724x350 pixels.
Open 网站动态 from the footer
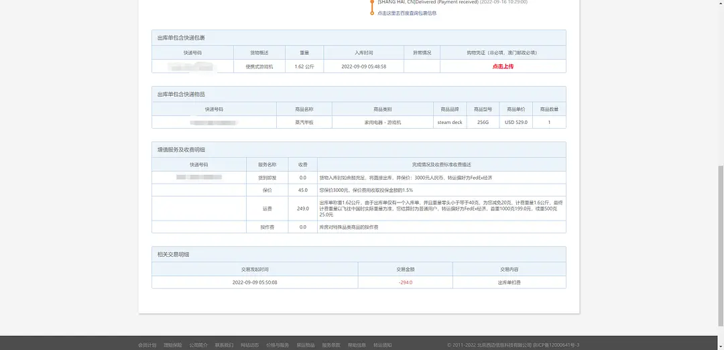pyautogui.click(x=249, y=345)
